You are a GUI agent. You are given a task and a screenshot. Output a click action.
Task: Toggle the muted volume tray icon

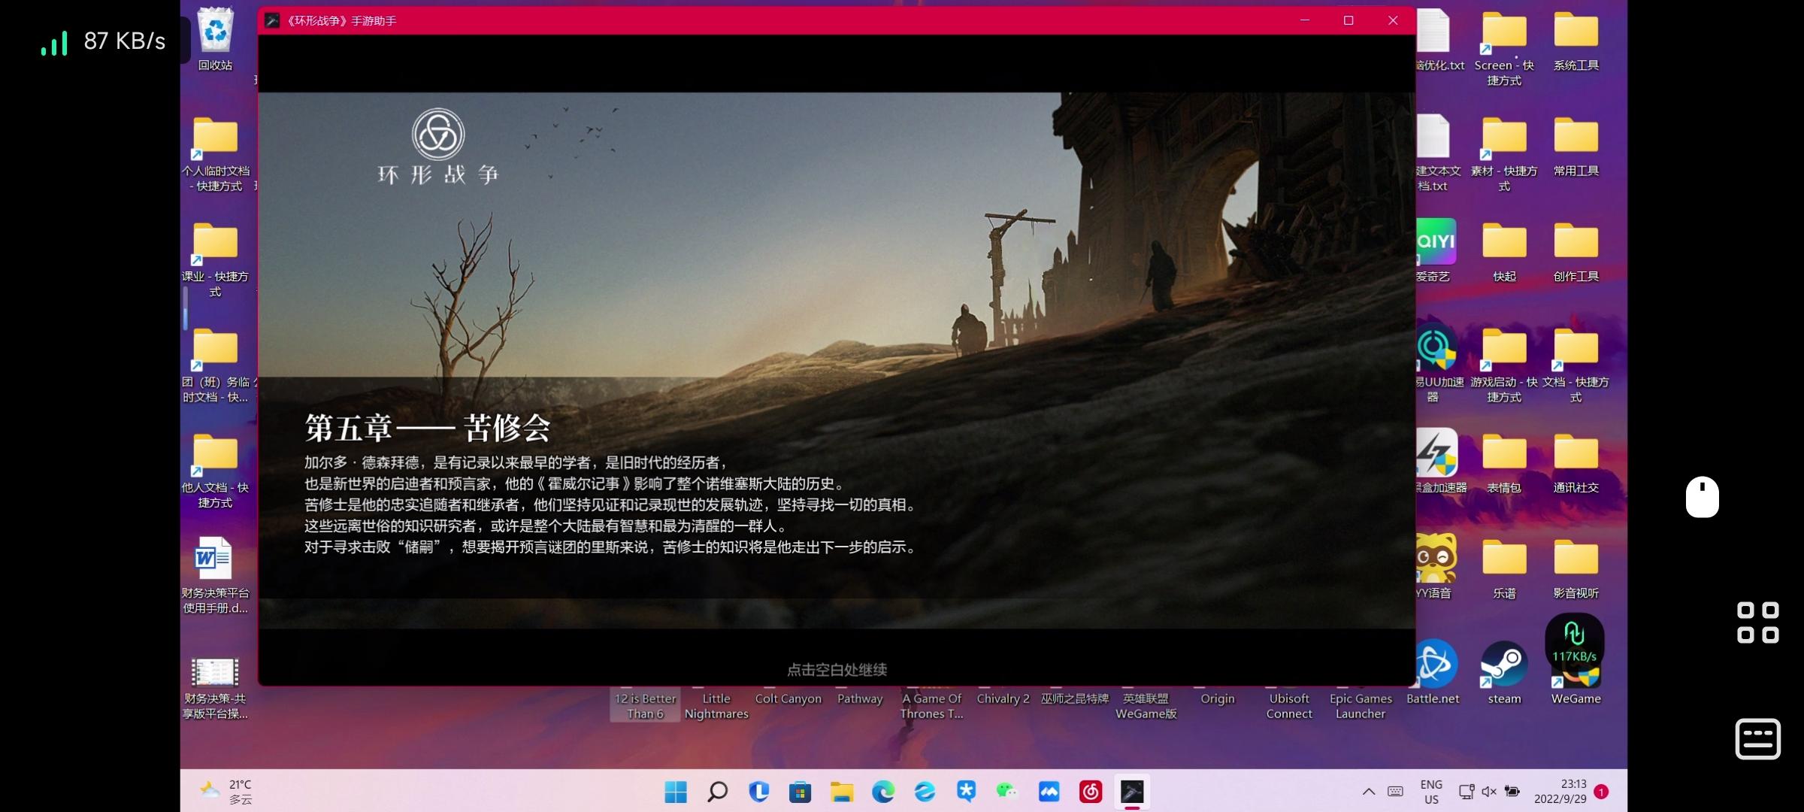(1488, 791)
